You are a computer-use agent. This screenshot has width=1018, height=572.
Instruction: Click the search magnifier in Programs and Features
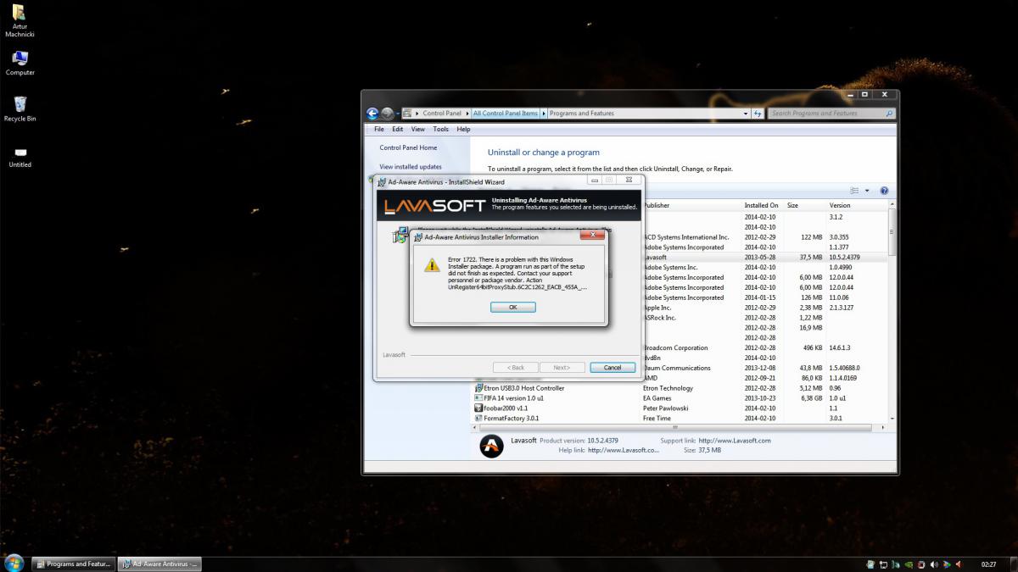(x=889, y=114)
